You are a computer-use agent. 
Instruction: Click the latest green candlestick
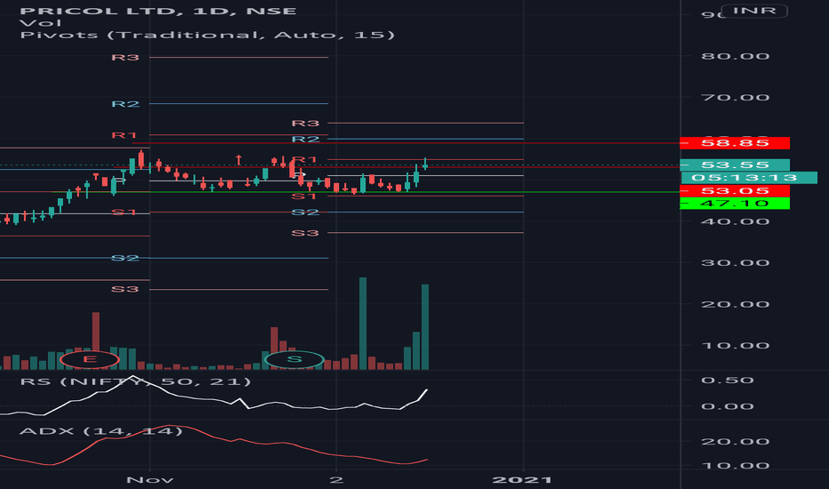(425, 165)
